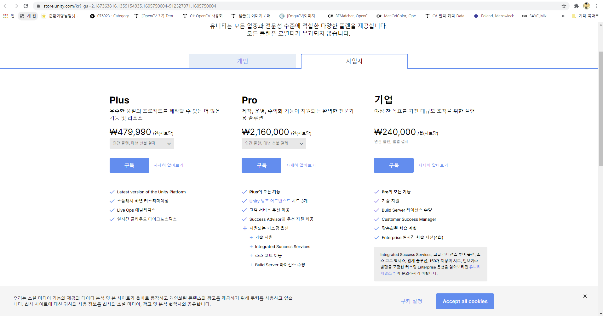Click the 스플래시 화면 커스터마이징 feature
The height and width of the screenshot is (316, 603).
coord(143,201)
